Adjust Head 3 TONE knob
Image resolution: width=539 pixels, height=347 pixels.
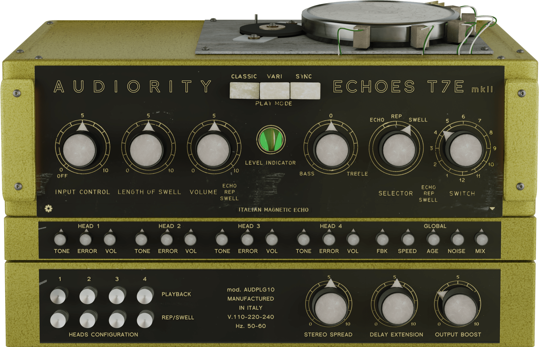pos(222,239)
